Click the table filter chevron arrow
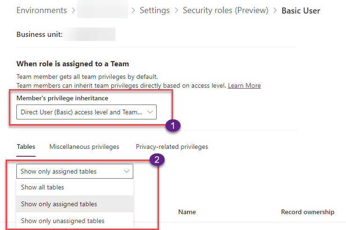 (x=126, y=171)
